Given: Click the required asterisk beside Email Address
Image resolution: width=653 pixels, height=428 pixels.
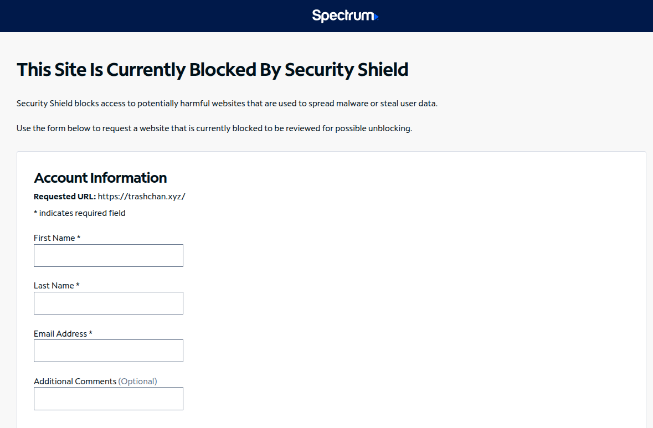Looking at the screenshot, I should pos(91,333).
